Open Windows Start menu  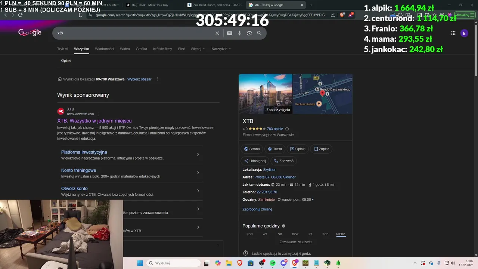tap(140, 263)
